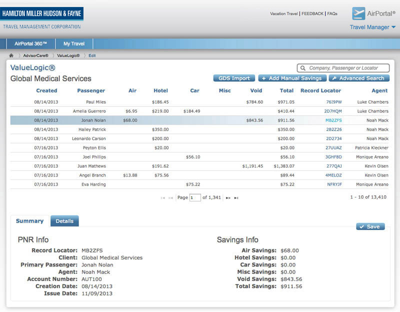Open record locator 2B2Z26
Image resolution: width=400 pixels, height=312 pixels.
click(334, 129)
